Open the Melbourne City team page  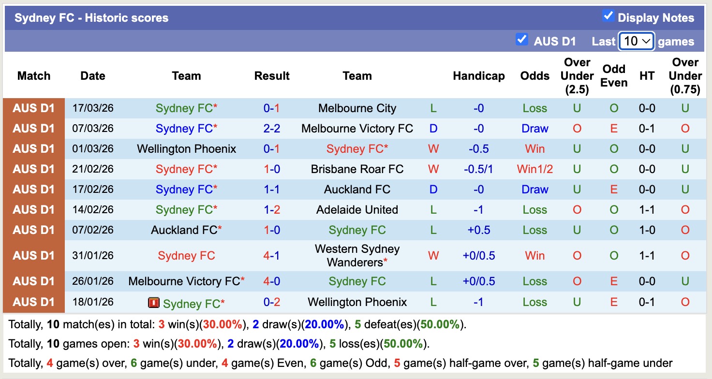[356, 108]
